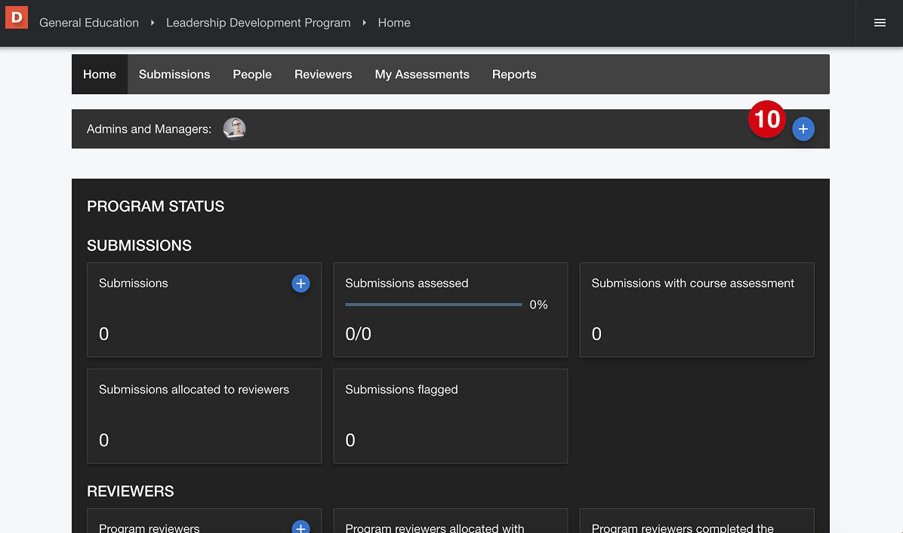This screenshot has width=903, height=533.
Task: Click plus icon on Submissions card
Action: (300, 283)
